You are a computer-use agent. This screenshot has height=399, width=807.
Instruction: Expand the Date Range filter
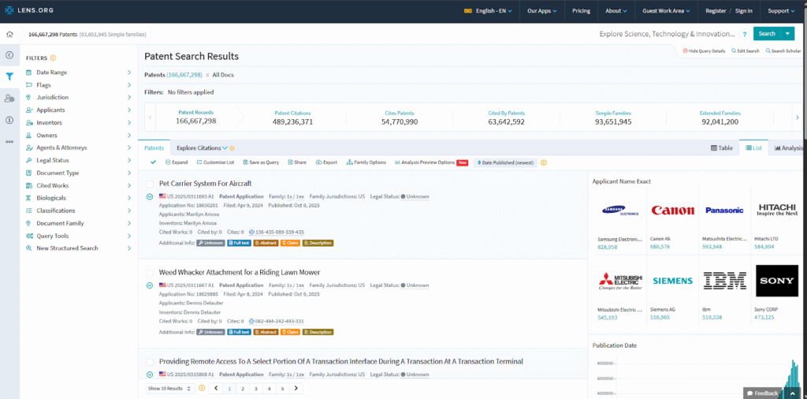(79, 73)
